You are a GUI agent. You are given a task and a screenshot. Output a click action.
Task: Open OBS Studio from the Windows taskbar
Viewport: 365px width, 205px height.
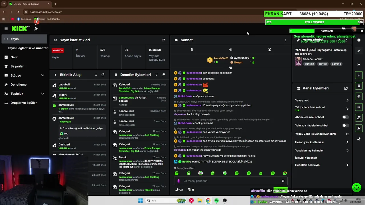click(x=225, y=201)
